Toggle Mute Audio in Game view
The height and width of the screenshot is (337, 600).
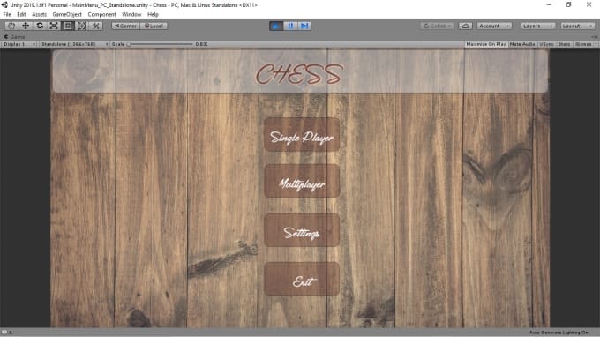(522, 44)
